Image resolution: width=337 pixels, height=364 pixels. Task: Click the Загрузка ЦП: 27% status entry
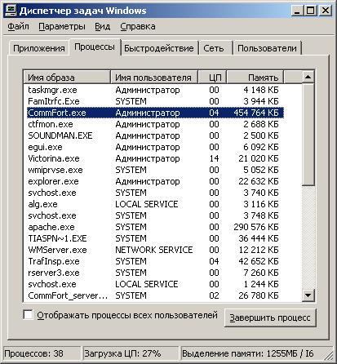pyautogui.click(x=131, y=353)
